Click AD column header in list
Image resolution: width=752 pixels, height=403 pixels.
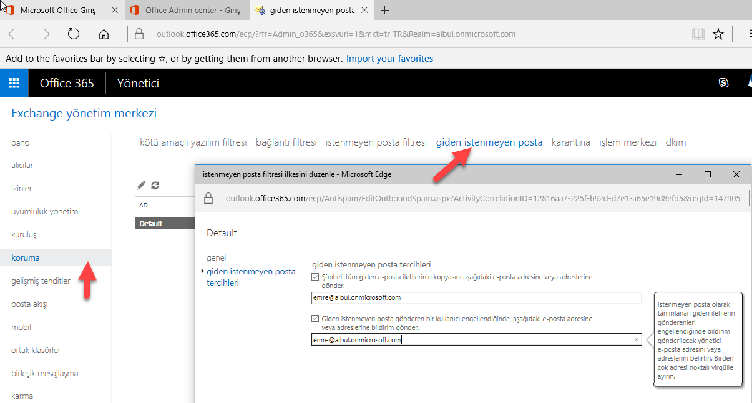point(144,206)
